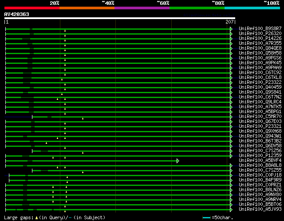The image size is (284, 221).
Task: Click the UniRef100_B5BT06 label
Action: 260,204
